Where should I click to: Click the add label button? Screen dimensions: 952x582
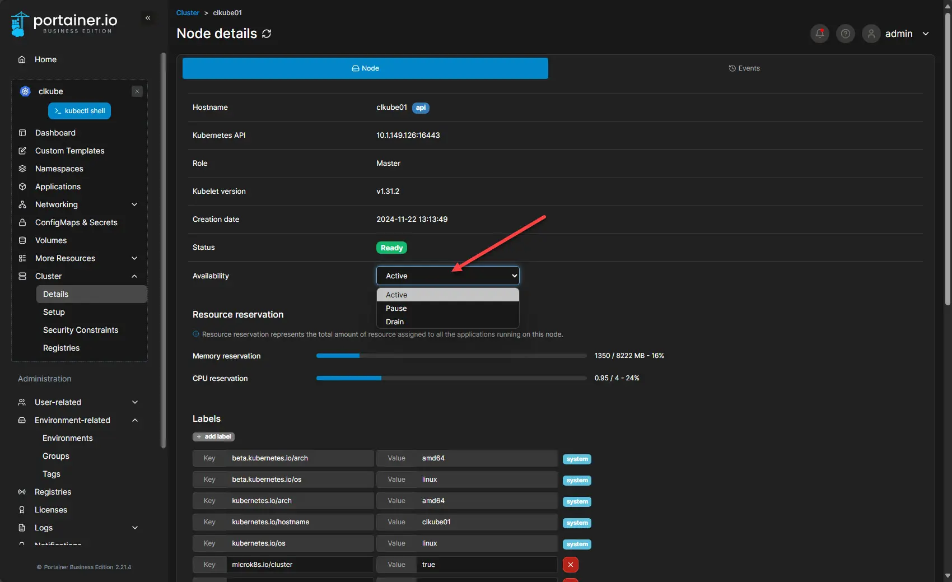click(x=213, y=437)
